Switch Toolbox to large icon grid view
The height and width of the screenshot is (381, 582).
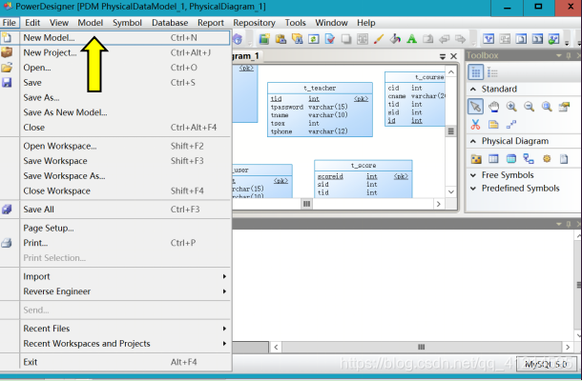[x=475, y=72]
